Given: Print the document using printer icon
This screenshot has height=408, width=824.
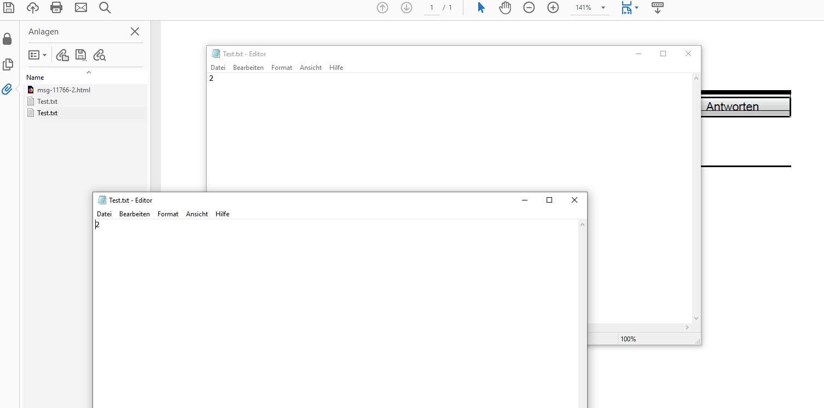Looking at the screenshot, I should click(56, 7).
